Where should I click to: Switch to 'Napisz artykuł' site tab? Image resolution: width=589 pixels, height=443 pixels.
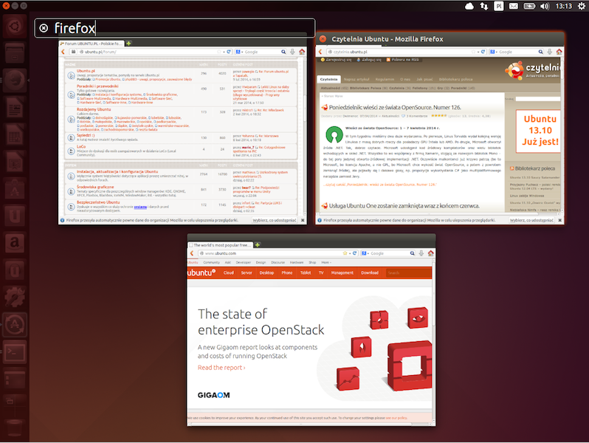point(356,79)
